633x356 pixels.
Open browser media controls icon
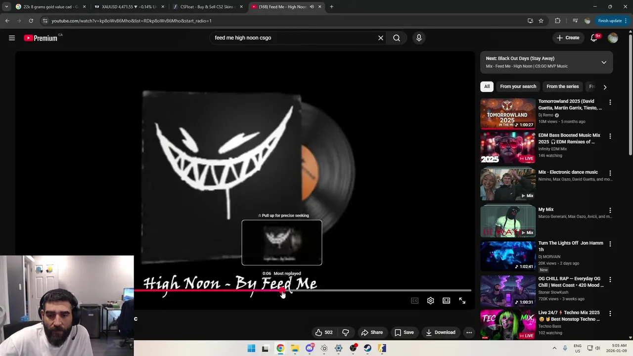[575, 21]
